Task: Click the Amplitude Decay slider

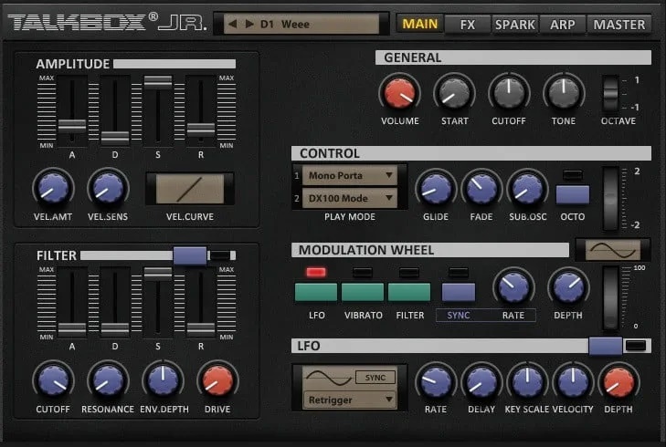Action: (115, 138)
